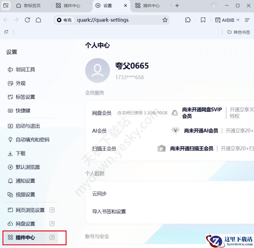Click the user avatar icon in title bar
This screenshot has width=254, height=248.
(214, 5)
